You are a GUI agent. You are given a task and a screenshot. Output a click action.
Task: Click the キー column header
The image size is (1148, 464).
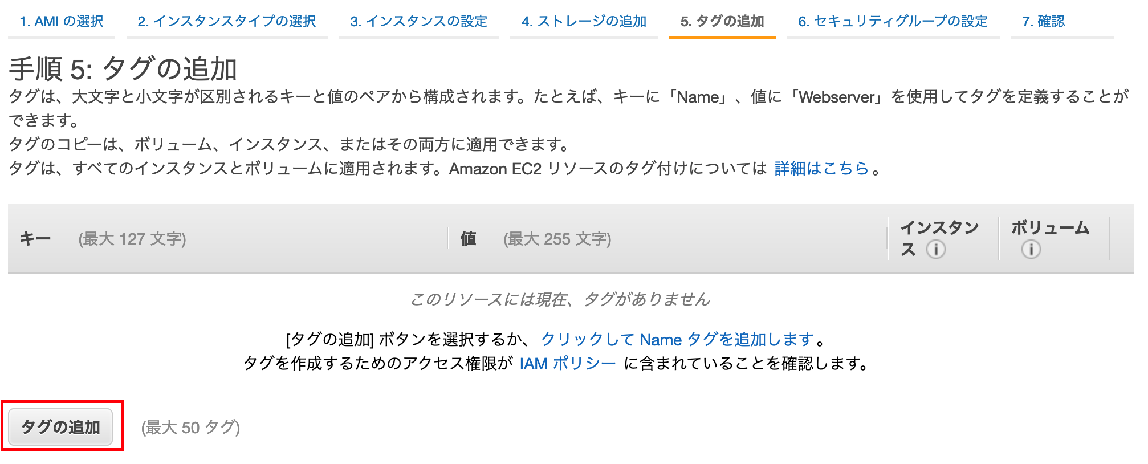(x=35, y=239)
